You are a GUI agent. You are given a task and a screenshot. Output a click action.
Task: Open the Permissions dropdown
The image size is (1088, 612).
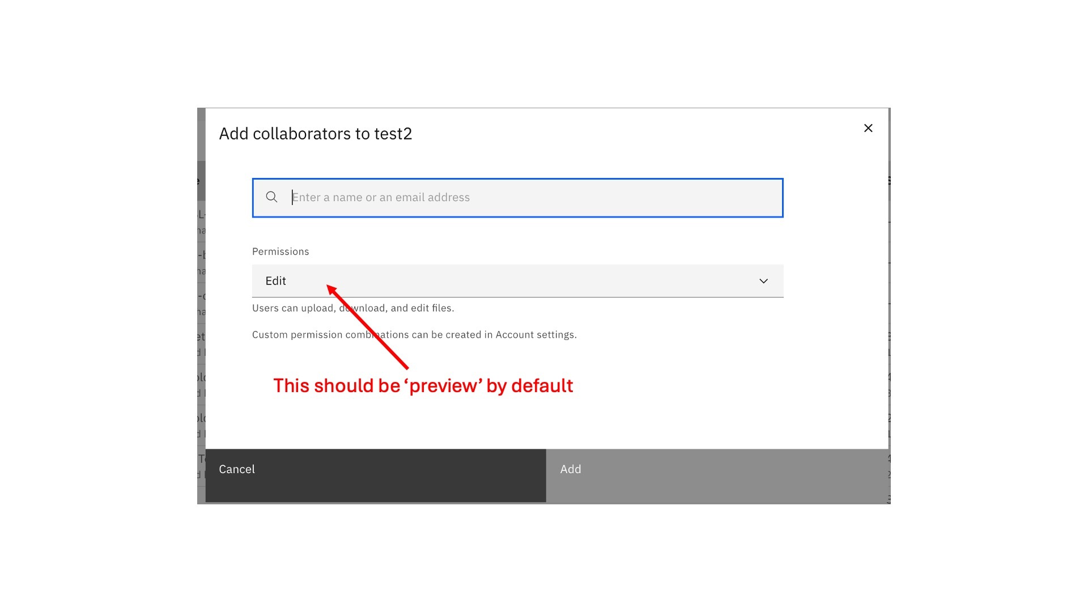point(517,280)
